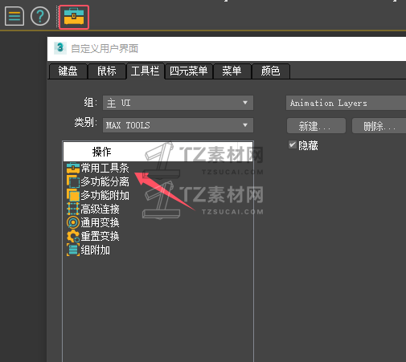Click the 新建... button
Screen dimensions: 406x362
point(316,126)
